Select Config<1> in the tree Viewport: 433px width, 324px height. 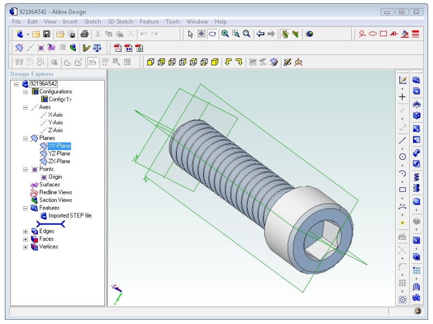pos(60,99)
